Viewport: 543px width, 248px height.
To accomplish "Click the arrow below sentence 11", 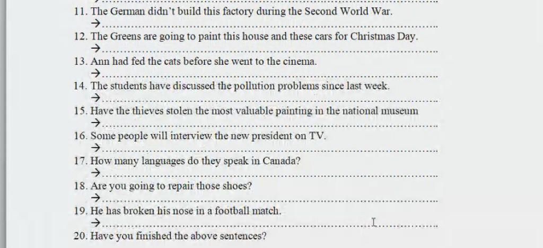I will tap(96, 23).
